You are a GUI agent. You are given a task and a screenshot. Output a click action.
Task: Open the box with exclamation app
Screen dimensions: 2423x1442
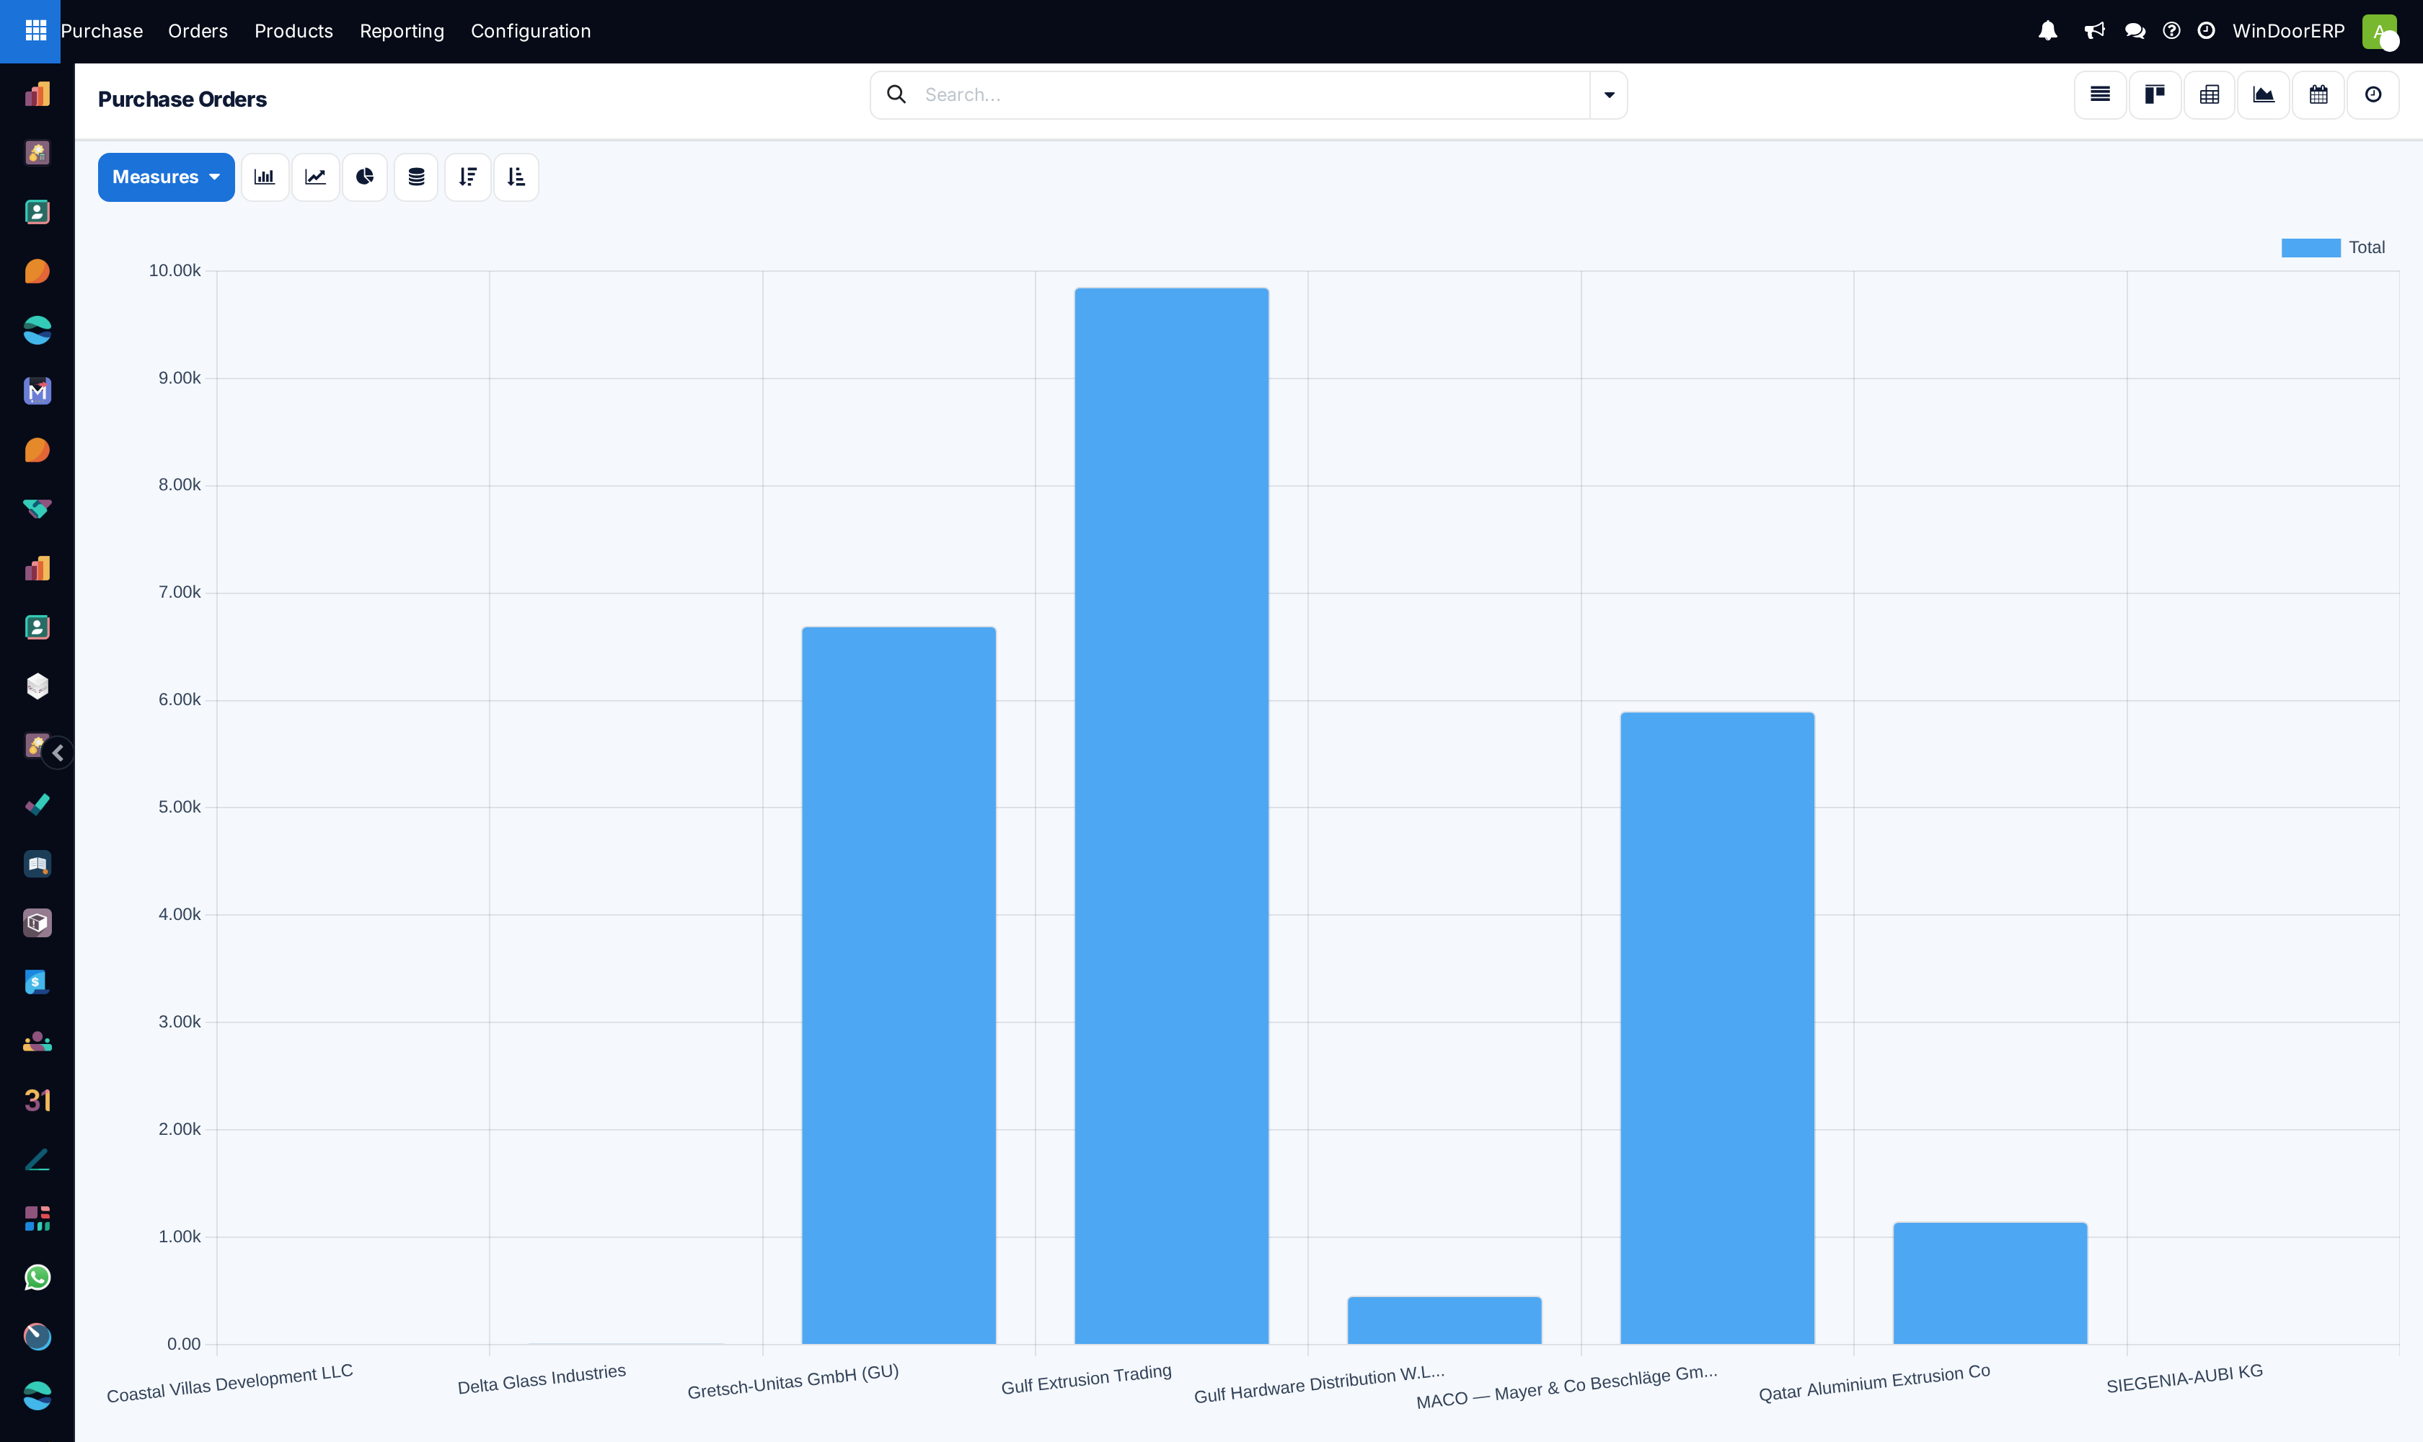click(x=37, y=923)
